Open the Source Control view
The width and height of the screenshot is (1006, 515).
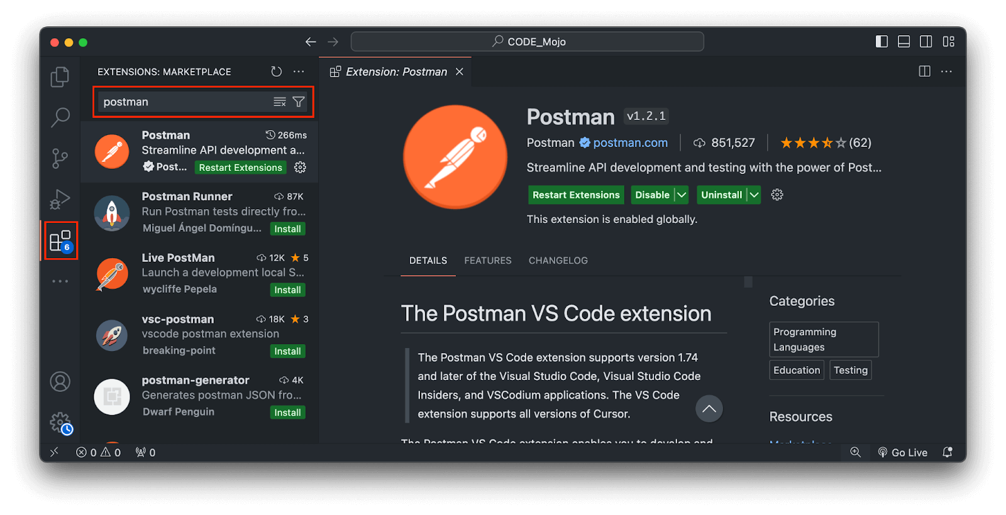pos(60,158)
